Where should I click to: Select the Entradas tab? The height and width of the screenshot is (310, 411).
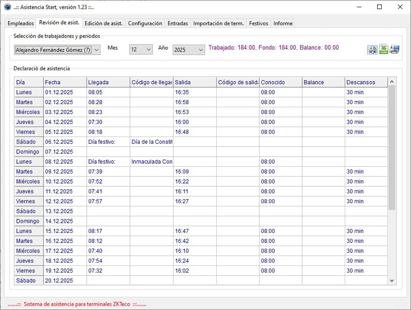[178, 23]
